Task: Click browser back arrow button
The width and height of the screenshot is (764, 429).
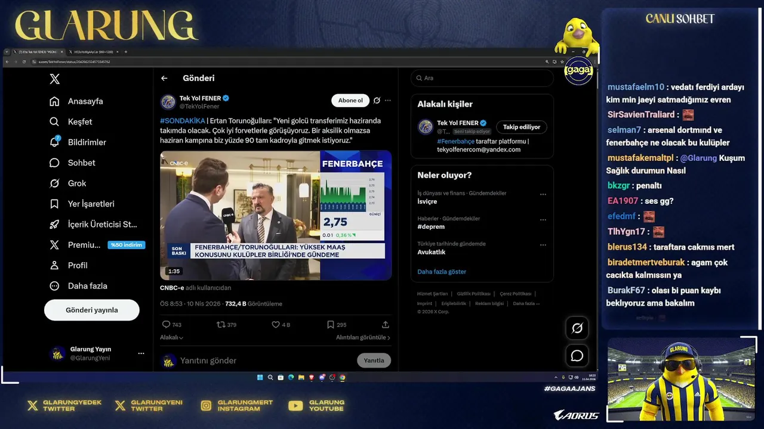Action: point(7,61)
